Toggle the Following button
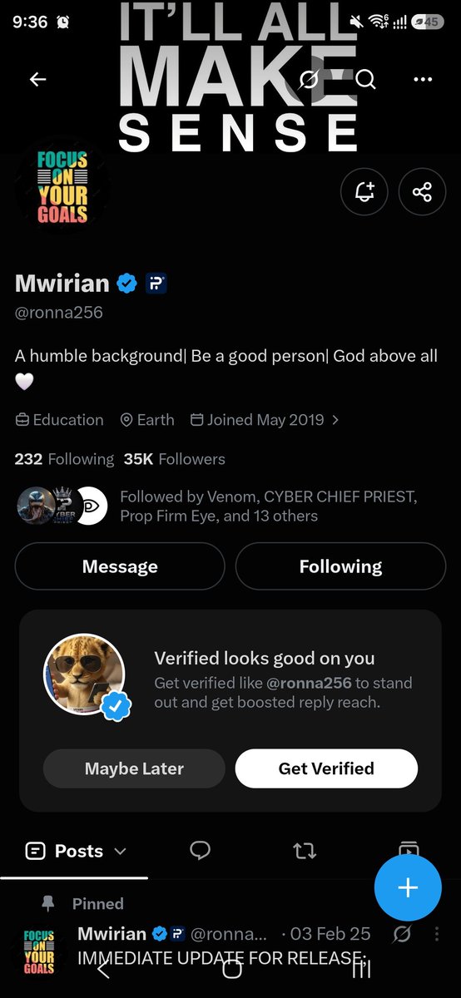The height and width of the screenshot is (998, 461). 340,566
